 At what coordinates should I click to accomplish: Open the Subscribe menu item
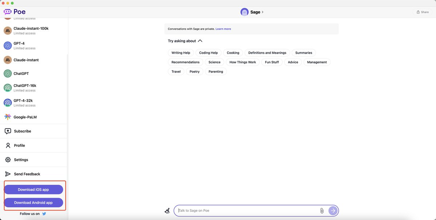point(34,131)
